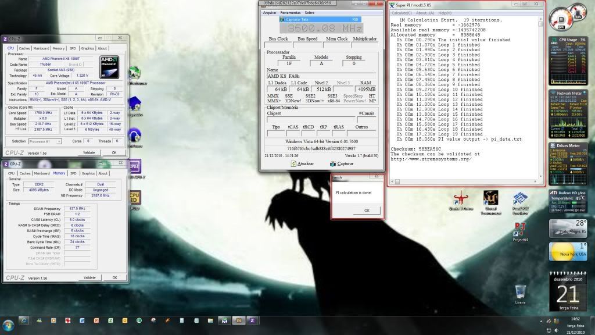This screenshot has width=595, height=335.
Task: Click the dezembro 2010 calendar gadget
Action: point(568,291)
